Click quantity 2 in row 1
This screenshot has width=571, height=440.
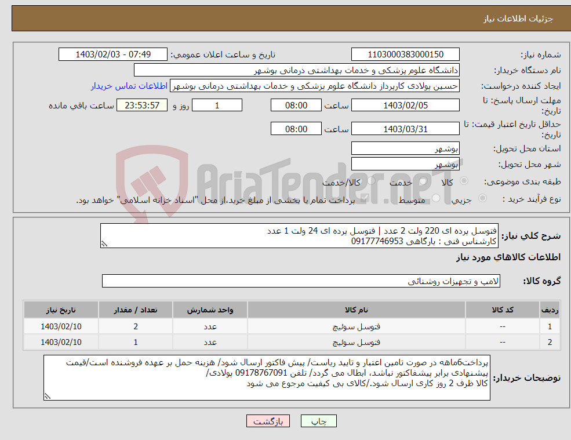pyautogui.click(x=136, y=326)
